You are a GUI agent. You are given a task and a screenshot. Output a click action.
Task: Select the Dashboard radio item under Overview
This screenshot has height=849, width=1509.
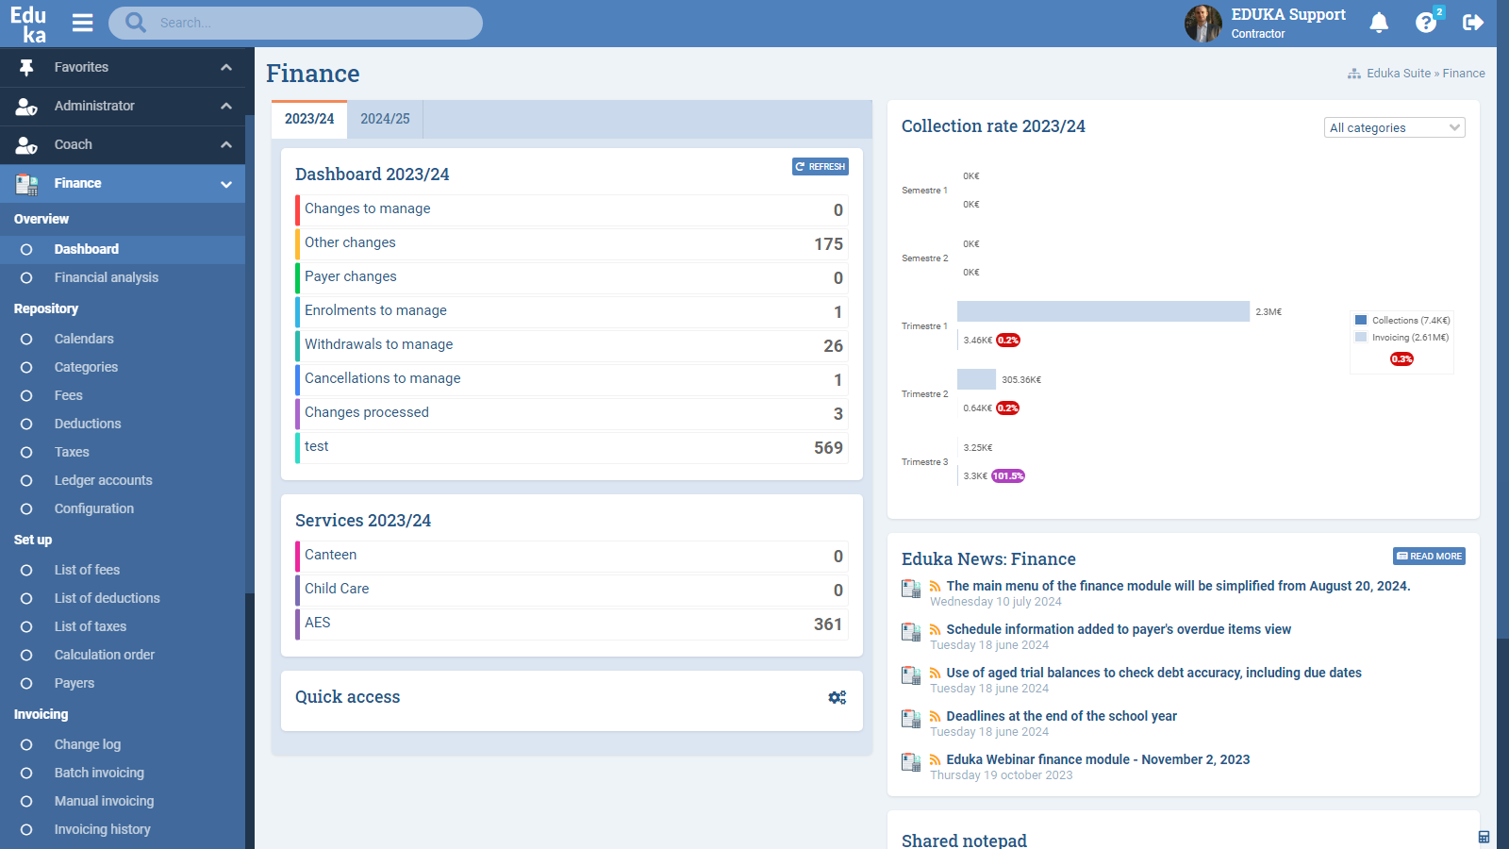87,249
